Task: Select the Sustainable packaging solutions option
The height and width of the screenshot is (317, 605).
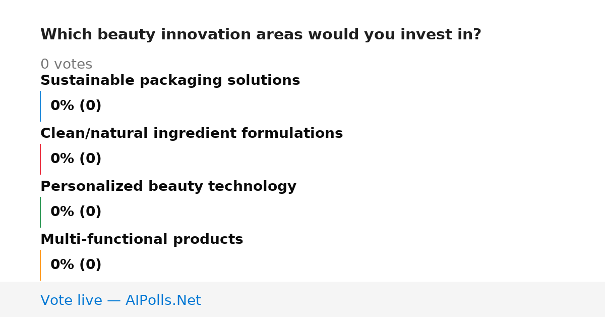Action: [x=170, y=80]
